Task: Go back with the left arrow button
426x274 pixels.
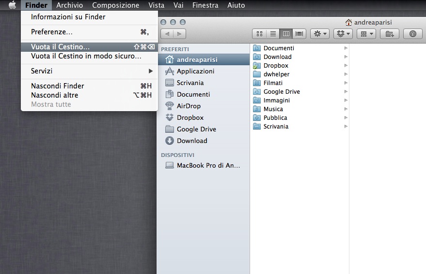Action: (x=167, y=34)
